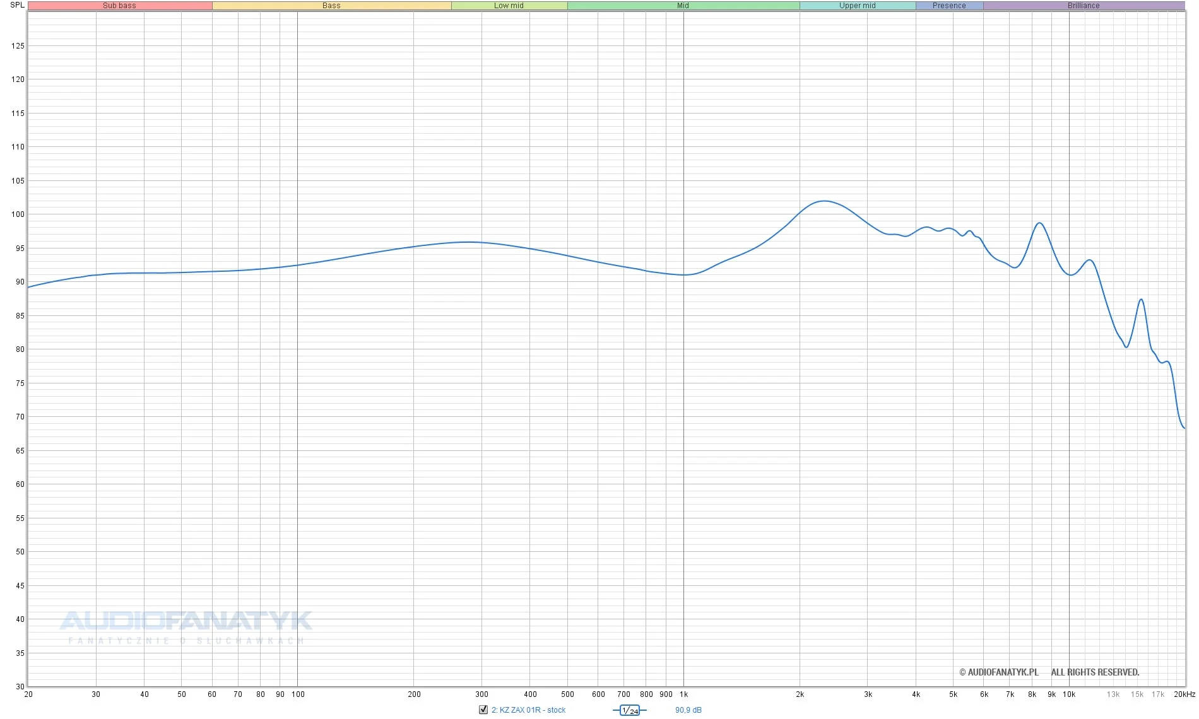Uncheck the KZ ZAX 01R trace checkbox

click(483, 710)
